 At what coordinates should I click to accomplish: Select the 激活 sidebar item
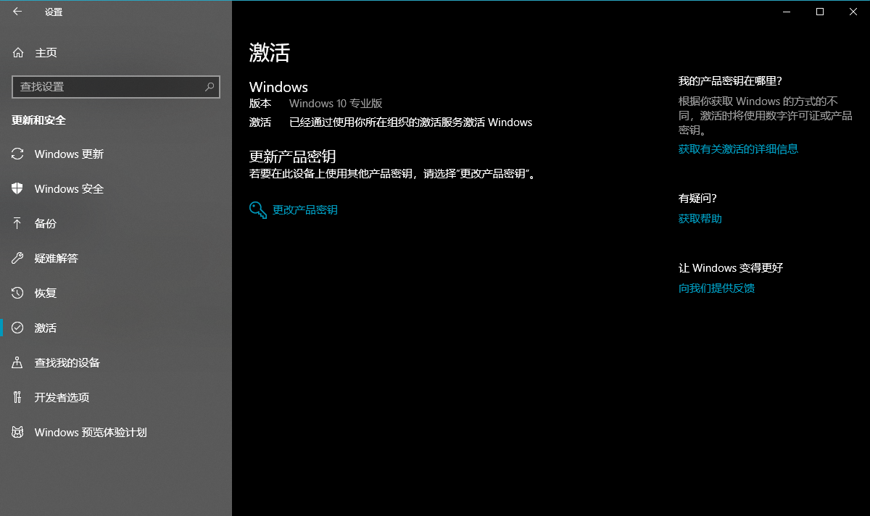click(x=116, y=328)
